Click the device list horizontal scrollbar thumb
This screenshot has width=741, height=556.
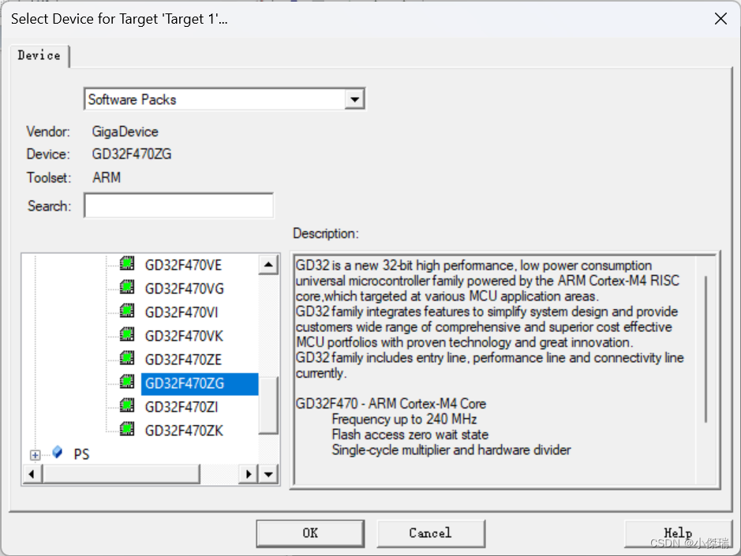click(x=121, y=474)
